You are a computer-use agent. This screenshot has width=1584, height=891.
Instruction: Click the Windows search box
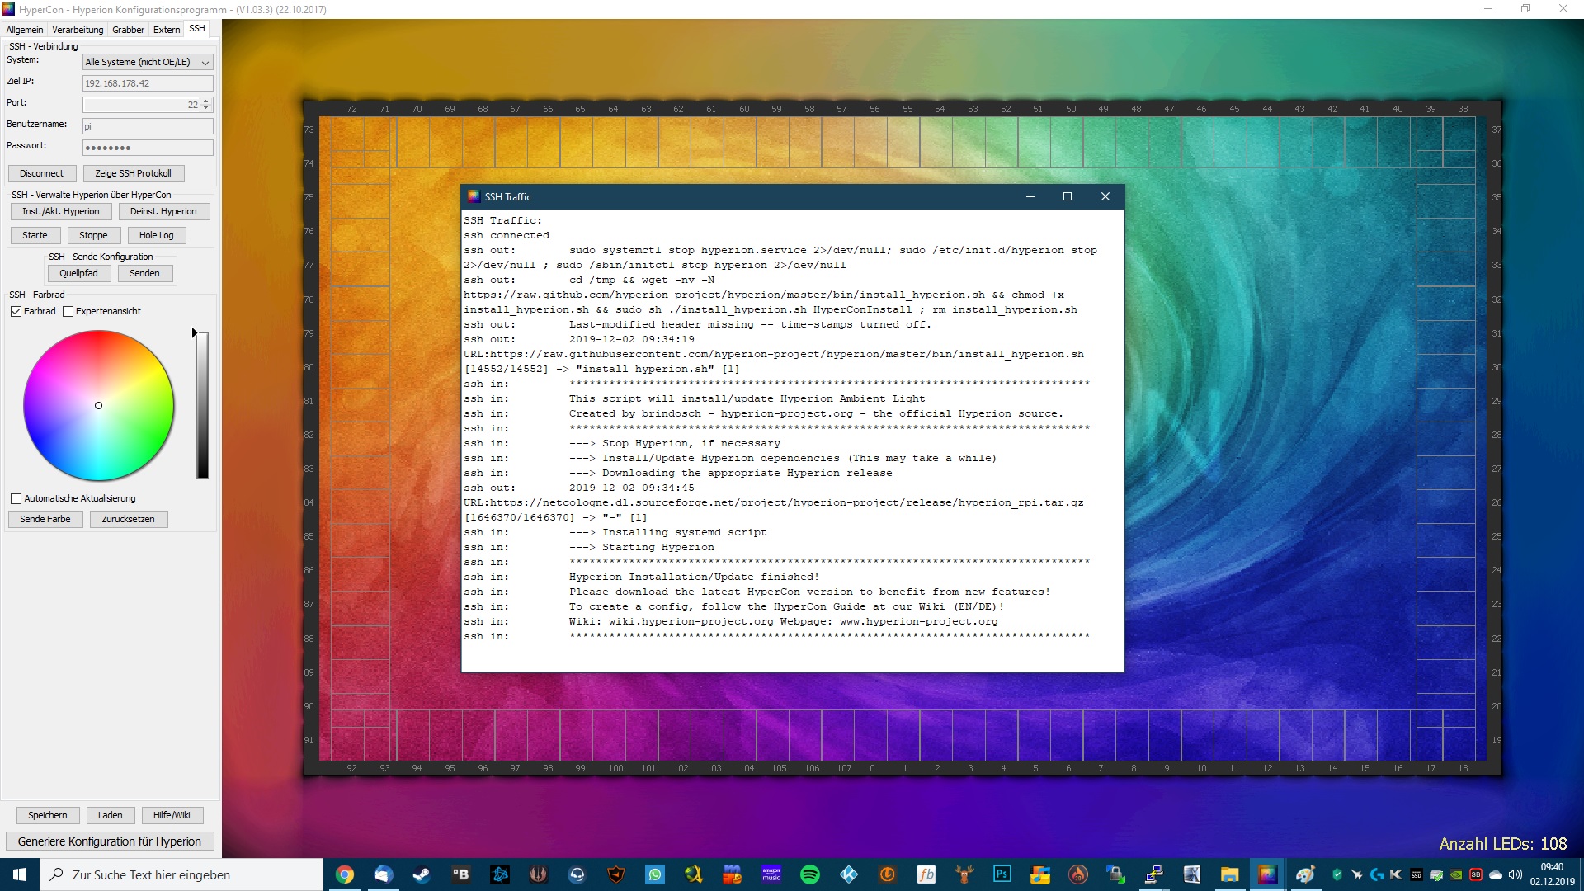pos(181,874)
